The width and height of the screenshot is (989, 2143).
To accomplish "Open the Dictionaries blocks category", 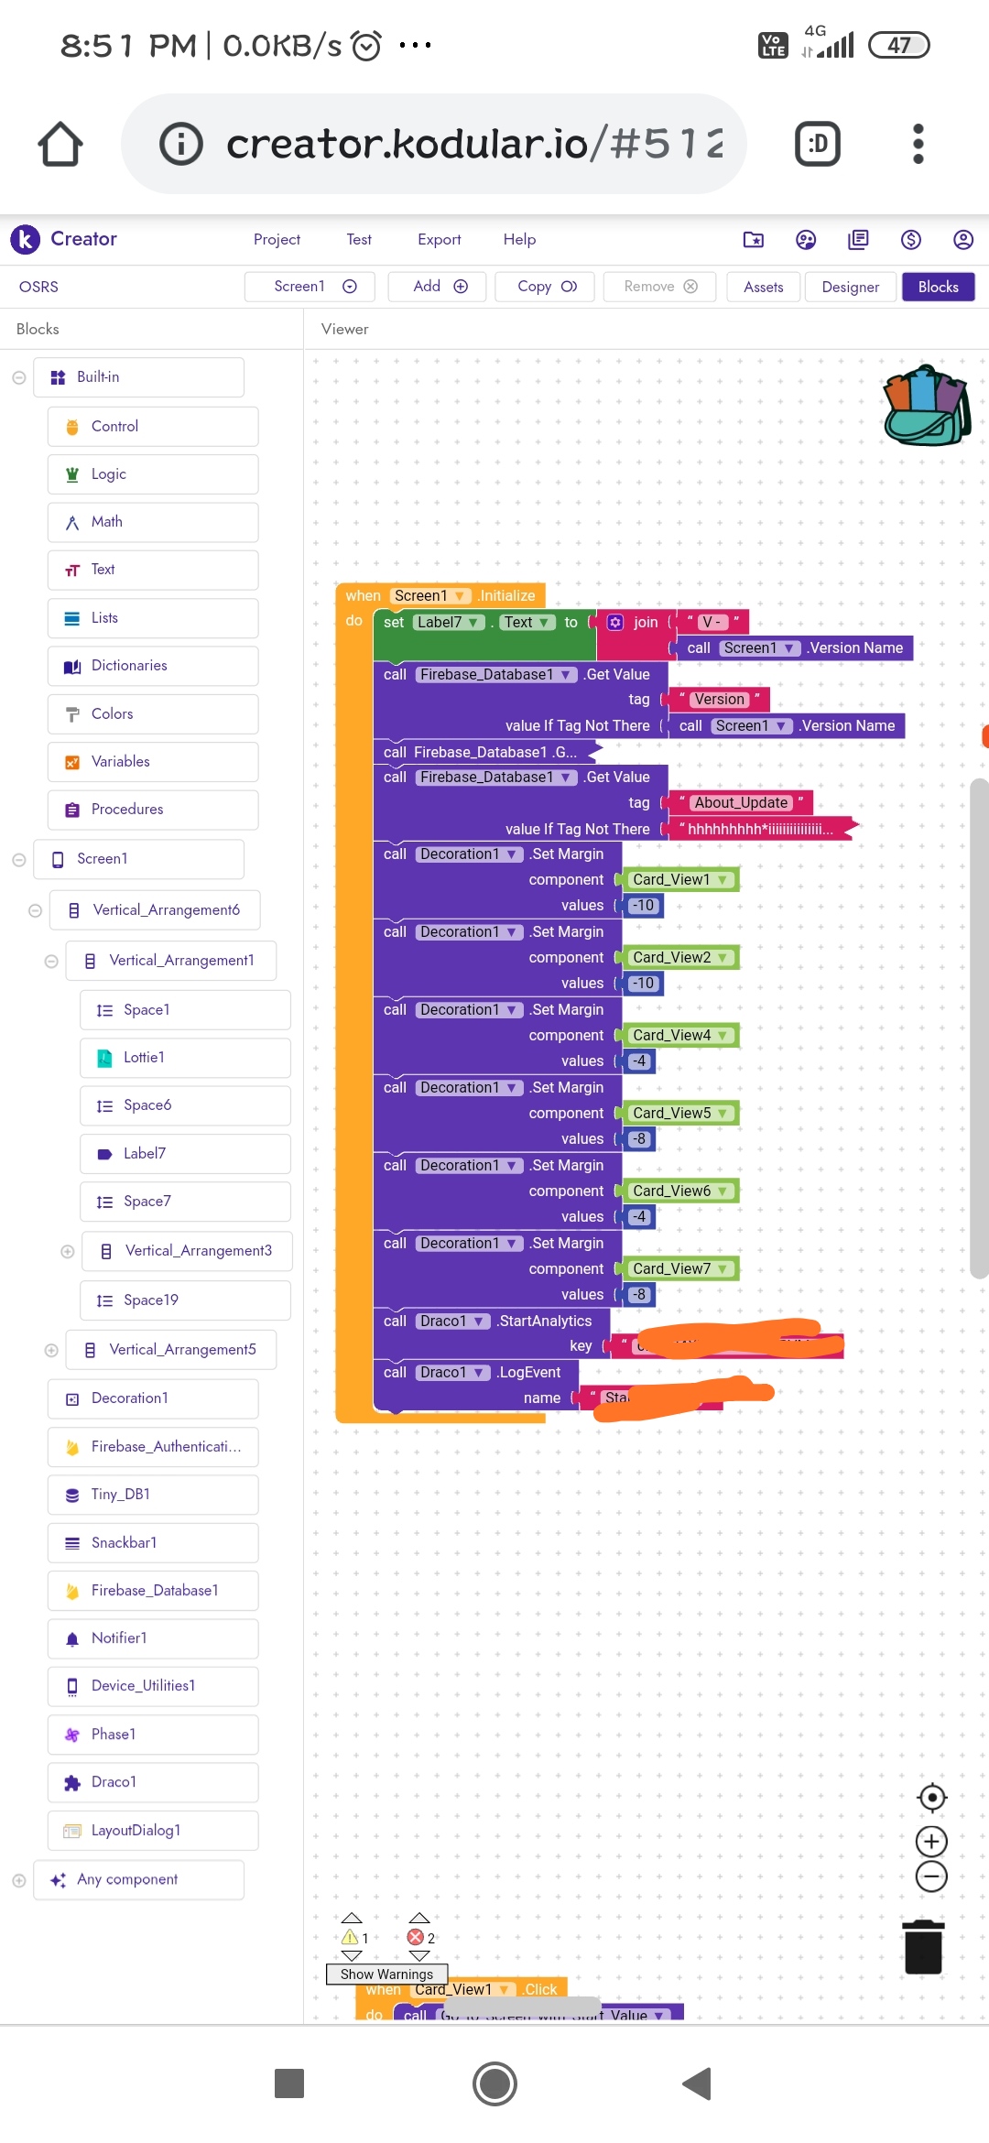I will (x=153, y=666).
